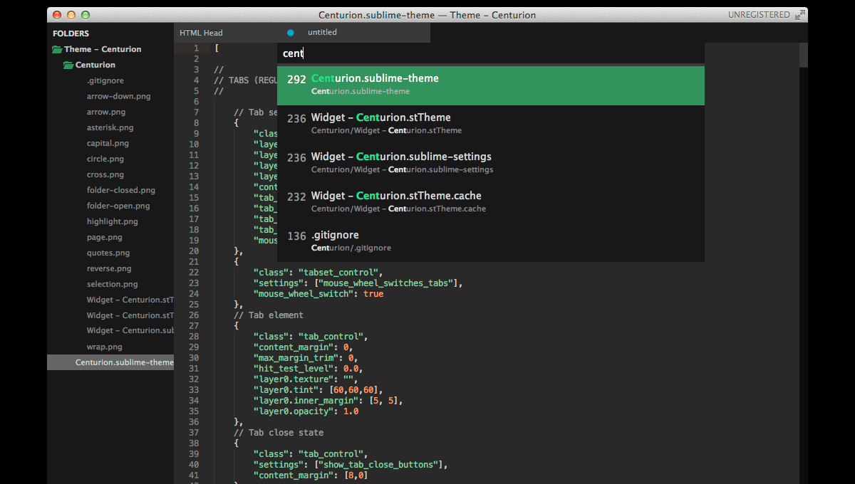The width and height of the screenshot is (855, 484).
Task: Click the "layer0.inner_margin" key in code
Action: 306,400
